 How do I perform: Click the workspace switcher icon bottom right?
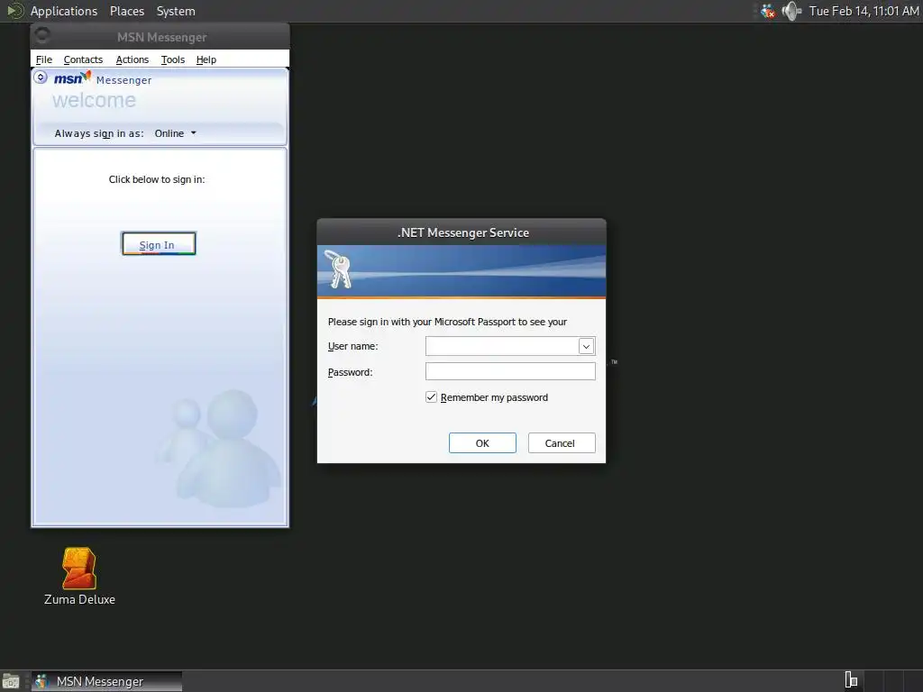tap(851, 679)
